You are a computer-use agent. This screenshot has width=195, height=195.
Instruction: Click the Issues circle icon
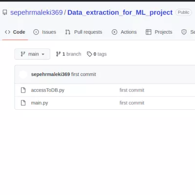point(36,32)
